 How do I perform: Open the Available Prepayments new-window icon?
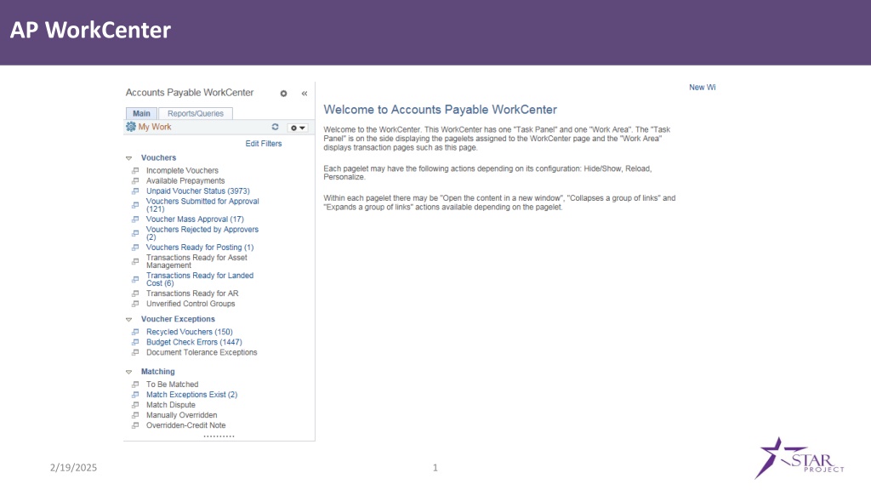point(135,180)
